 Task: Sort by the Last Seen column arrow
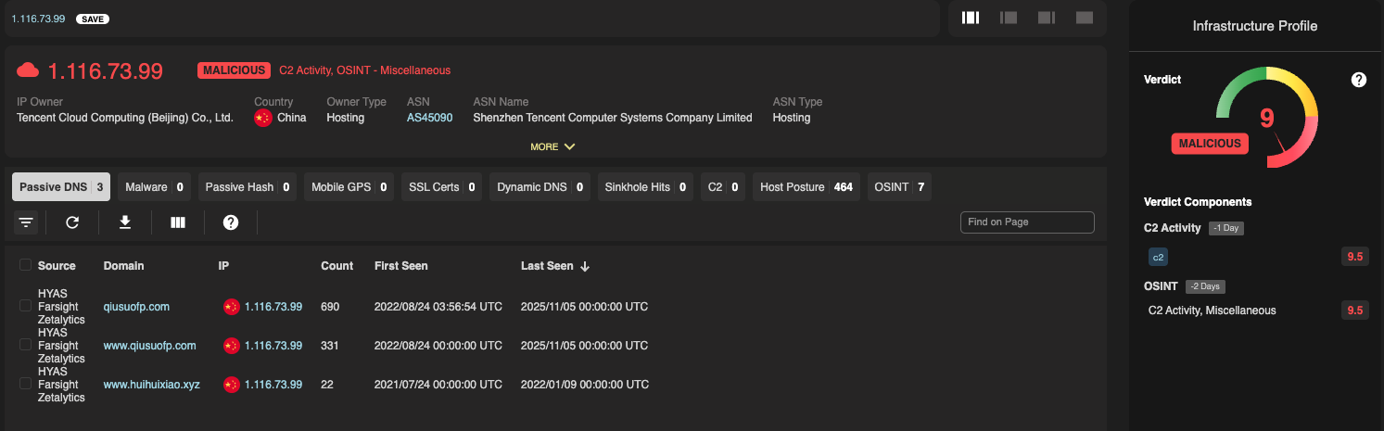(585, 267)
